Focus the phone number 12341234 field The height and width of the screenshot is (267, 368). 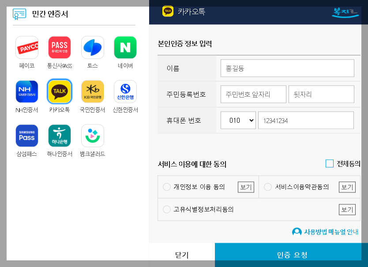(x=306, y=120)
